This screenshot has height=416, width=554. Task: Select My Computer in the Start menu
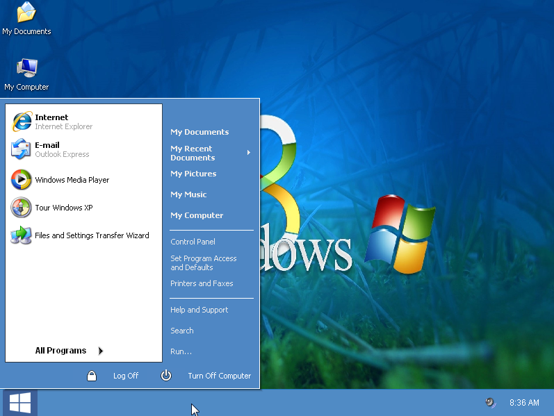(197, 215)
